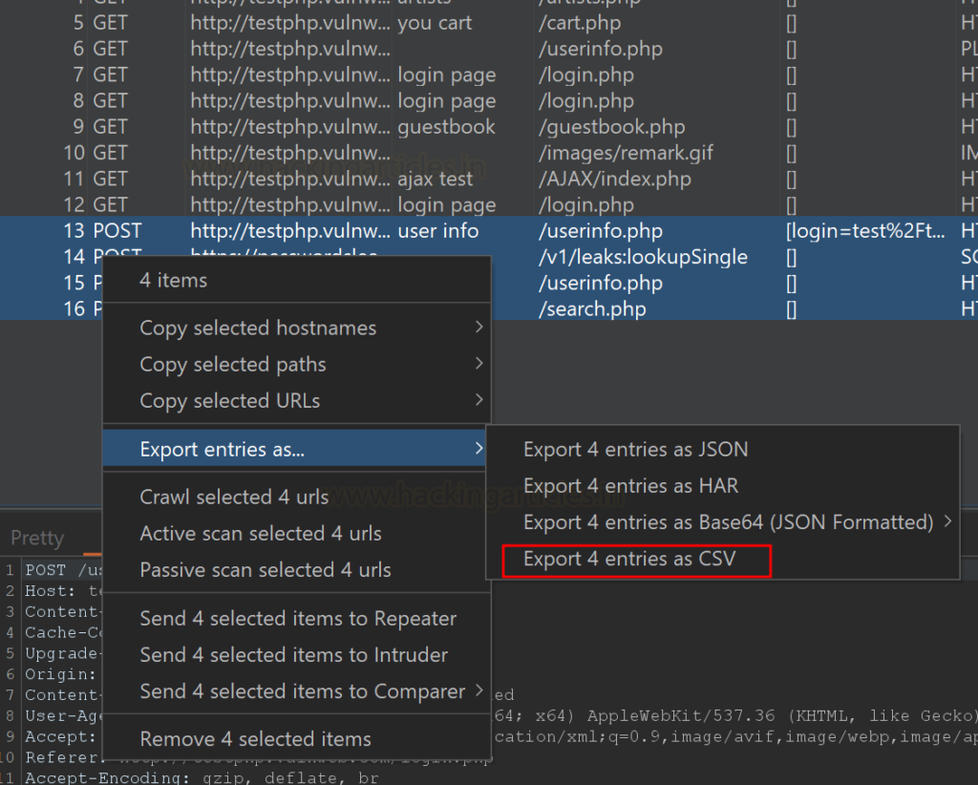Click Export 4 entries as CSV
Screen dimensions: 978x785
click(x=629, y=559)
